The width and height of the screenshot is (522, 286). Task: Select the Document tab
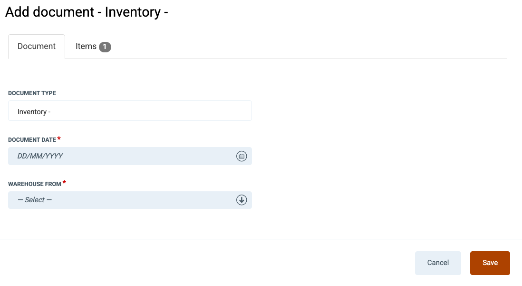pyautogui.click(x=37, y=46)
